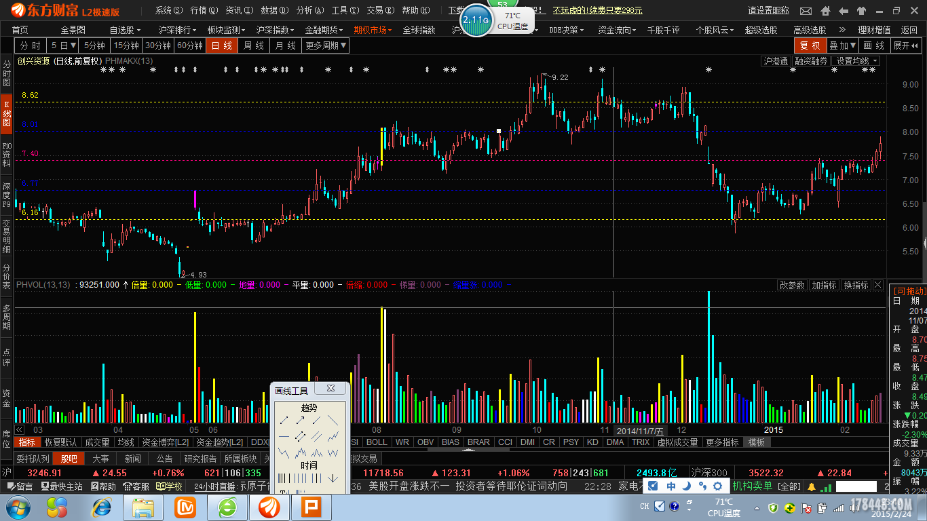The width and height of the screenshot is (927, 521).
Task: Click the signal strength bars icon
Action: click(825, 486)
